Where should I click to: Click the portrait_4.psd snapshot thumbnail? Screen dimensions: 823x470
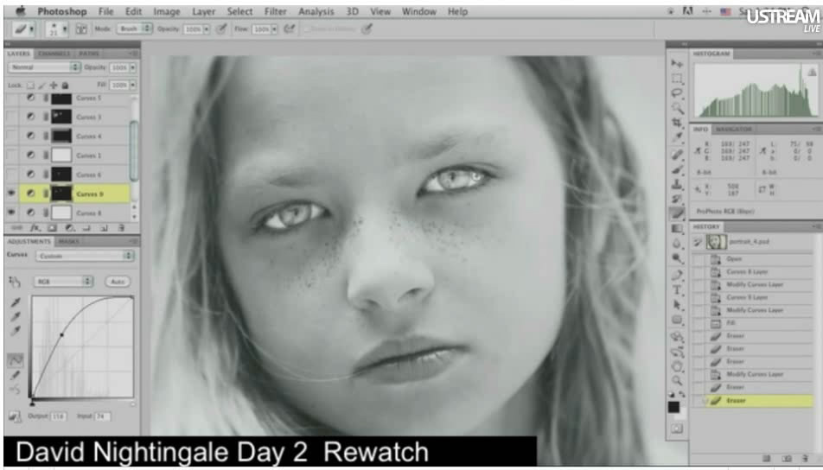point(717,242)
